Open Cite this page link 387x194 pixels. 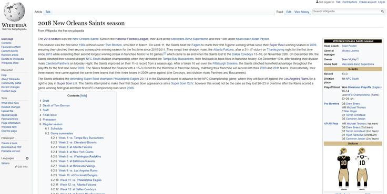9,131
